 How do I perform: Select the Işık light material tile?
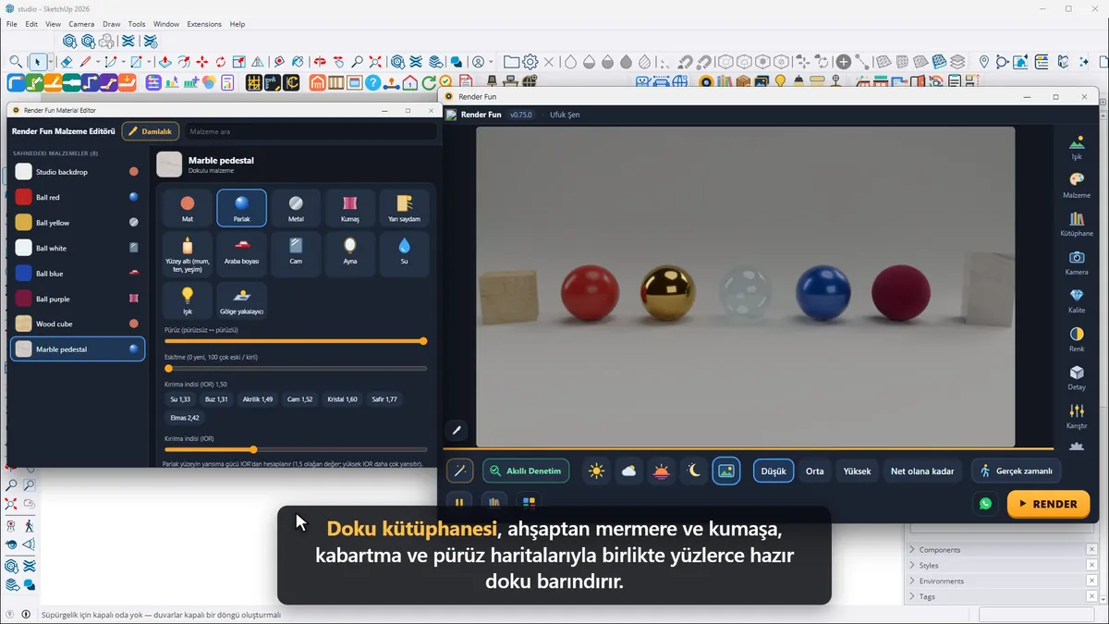188,300
